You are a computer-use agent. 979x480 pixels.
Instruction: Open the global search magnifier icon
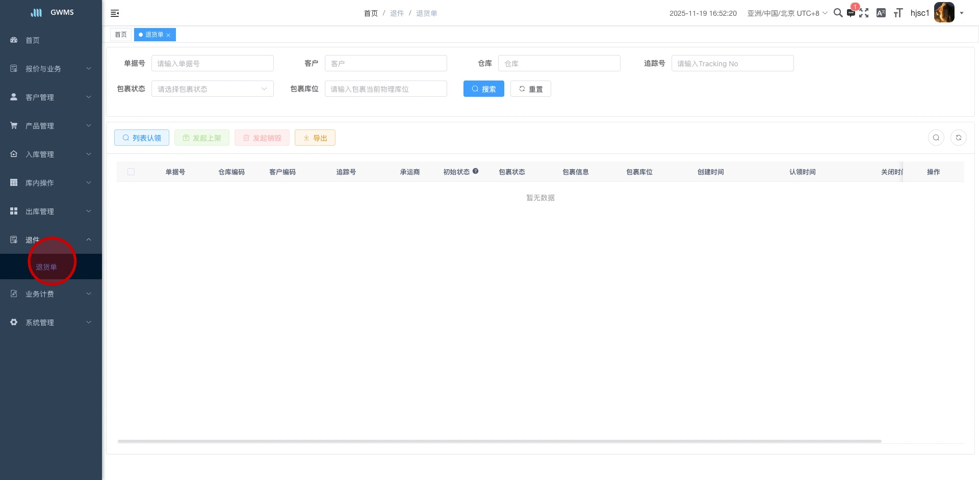(x=838, y=13)
